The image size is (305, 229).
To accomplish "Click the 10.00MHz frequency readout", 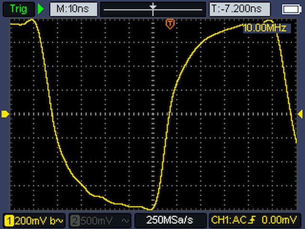I will 266,28.
